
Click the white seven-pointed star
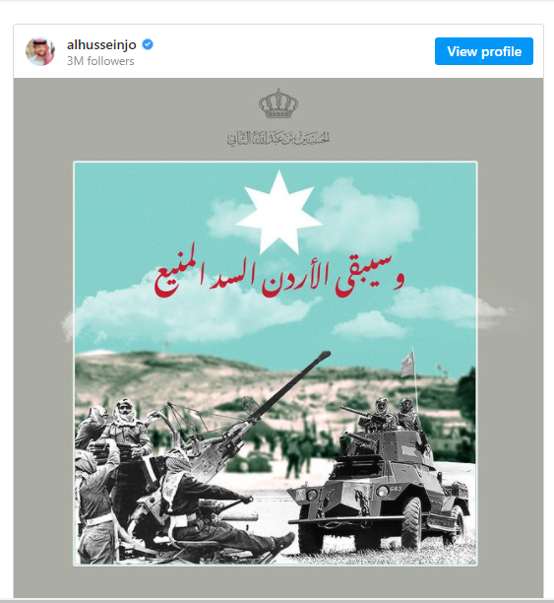pos(278,212)
